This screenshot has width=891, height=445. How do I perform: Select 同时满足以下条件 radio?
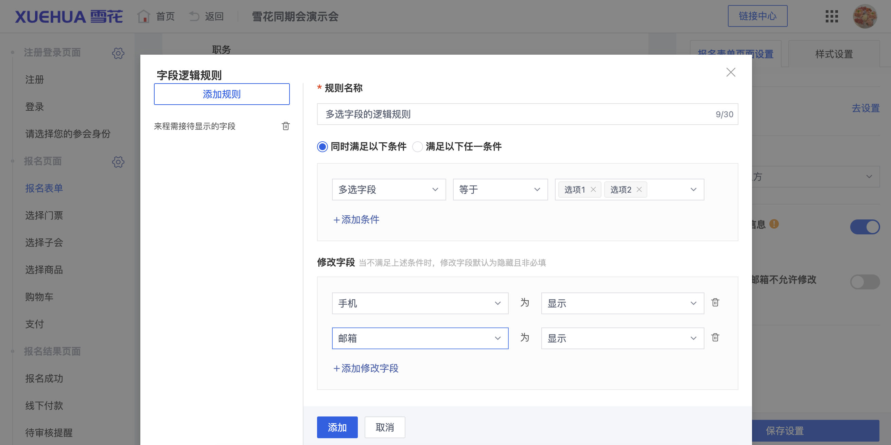point(322,147)
